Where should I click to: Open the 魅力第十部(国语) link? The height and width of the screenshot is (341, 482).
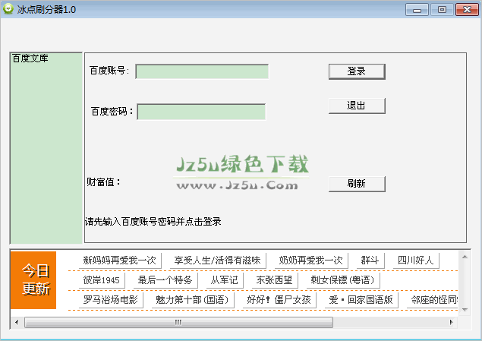(x=193, y=300)
